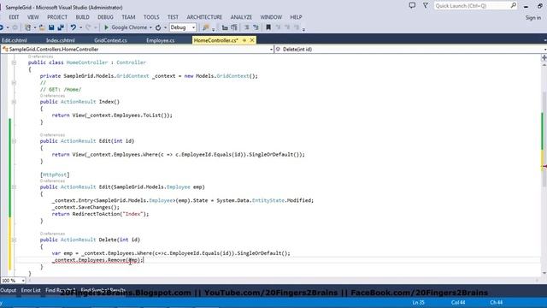547x308 pixels.
Task: Open the TEAM menu
Action: 128,17
